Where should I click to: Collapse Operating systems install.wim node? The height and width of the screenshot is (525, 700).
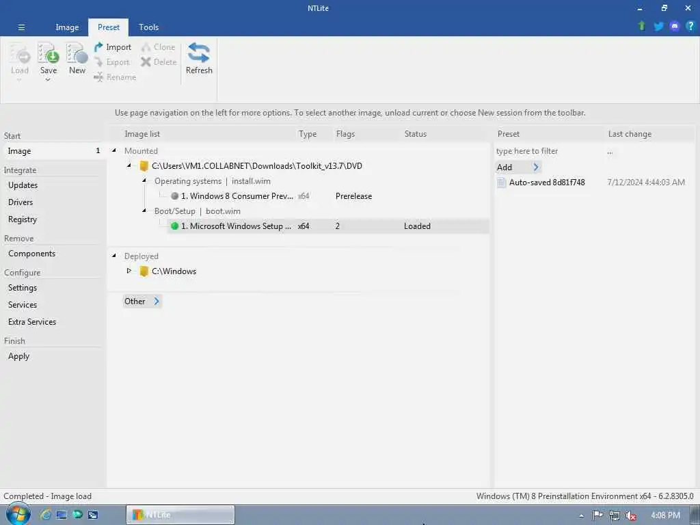tap(144, 180)
